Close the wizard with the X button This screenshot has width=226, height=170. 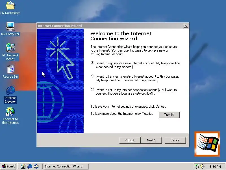point(186,26)
